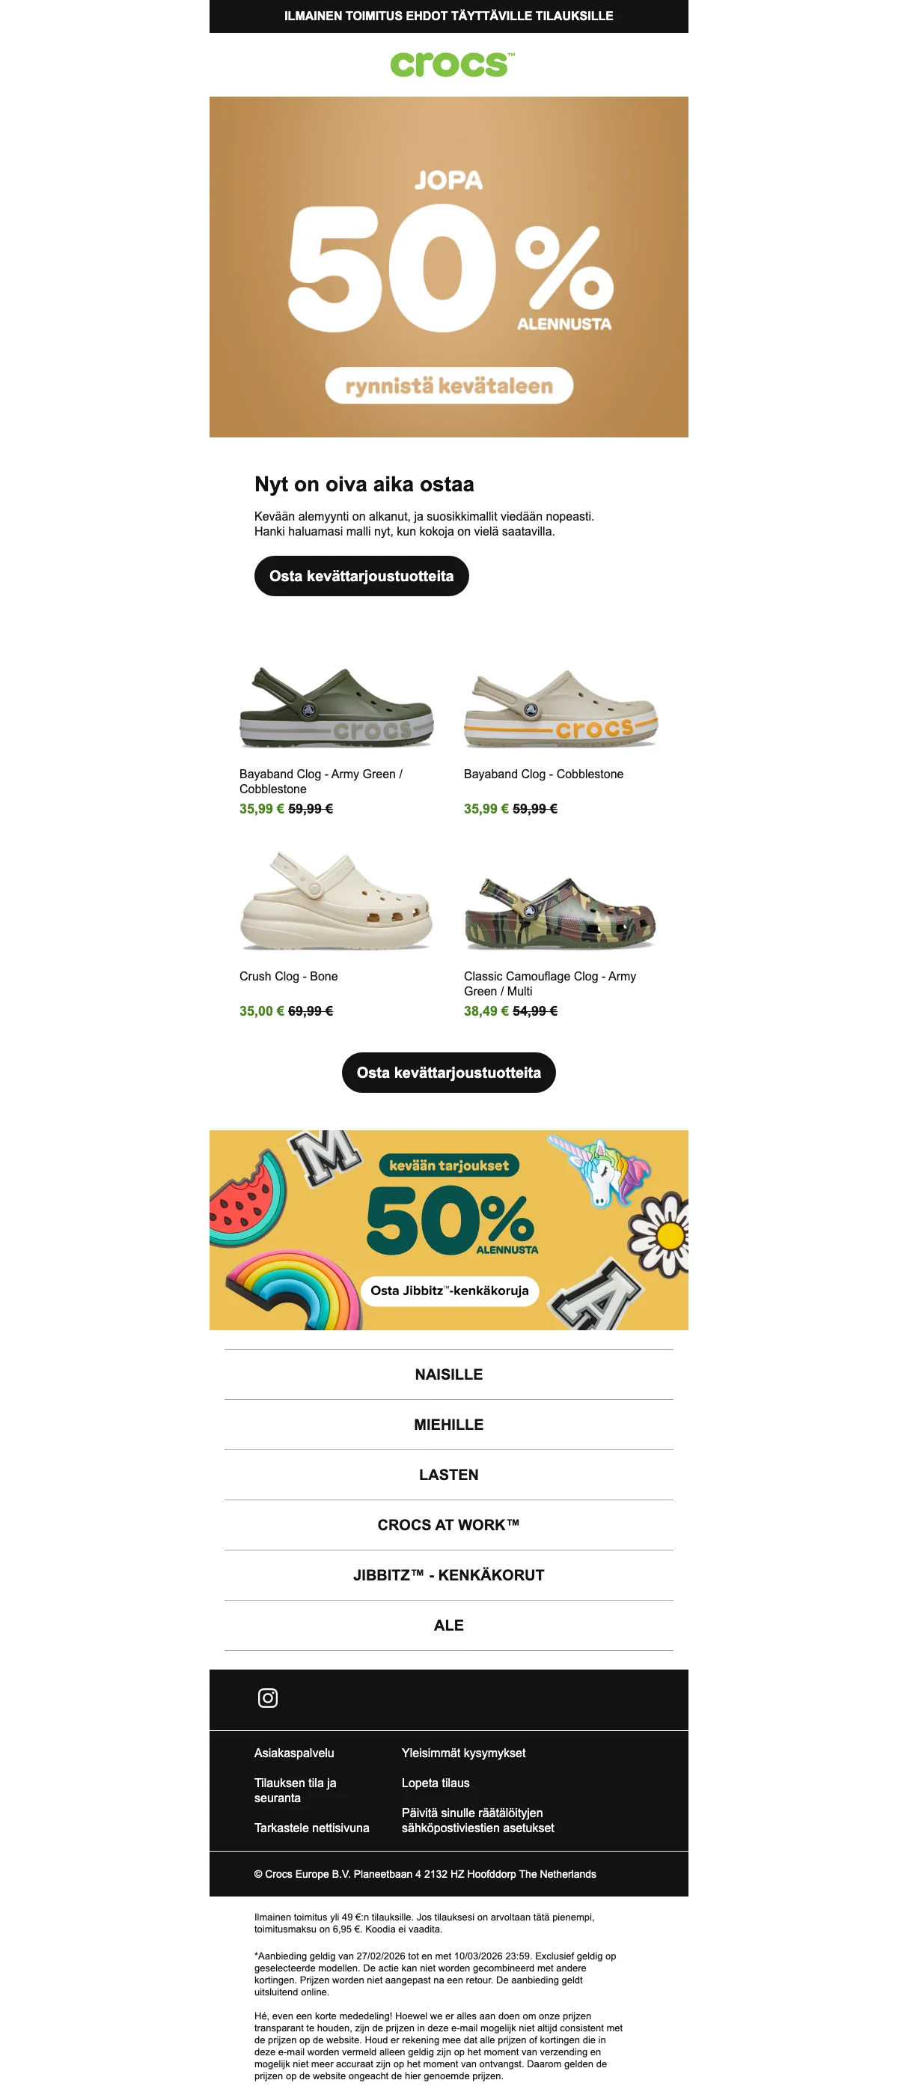
Task: Open Bayaband Clog Army Green product image
Action: pyautogui.click(x=337, y=707)
